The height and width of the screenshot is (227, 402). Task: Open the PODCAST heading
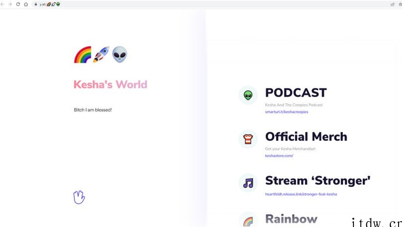pos(296,92)
